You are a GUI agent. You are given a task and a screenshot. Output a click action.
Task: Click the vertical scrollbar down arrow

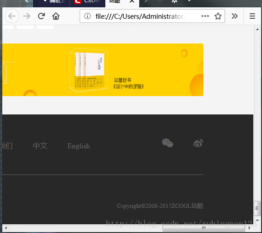[x=257, y=221]
